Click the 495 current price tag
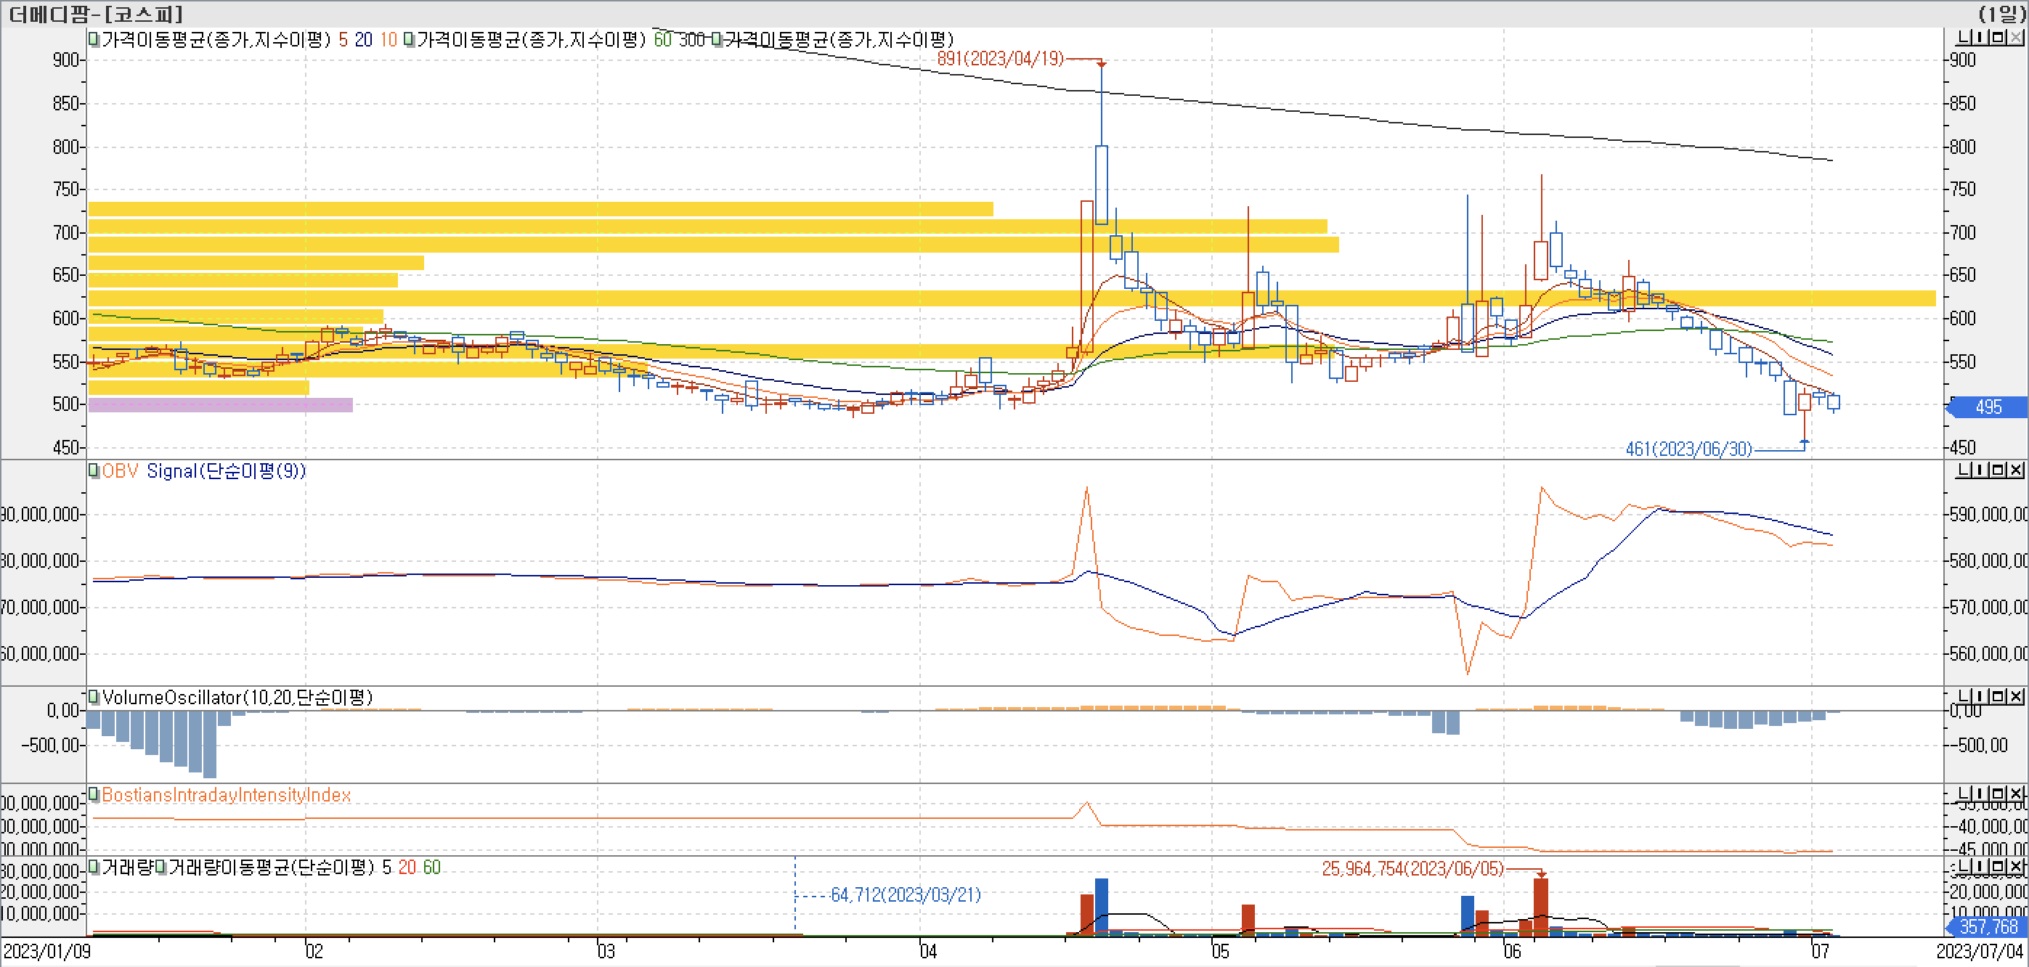 tap(1988, 407)
